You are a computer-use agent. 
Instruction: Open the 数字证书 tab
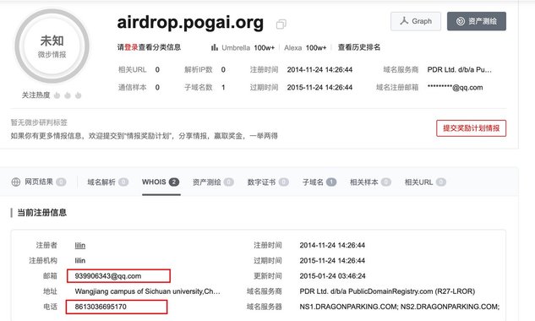[x=268, y=182]
